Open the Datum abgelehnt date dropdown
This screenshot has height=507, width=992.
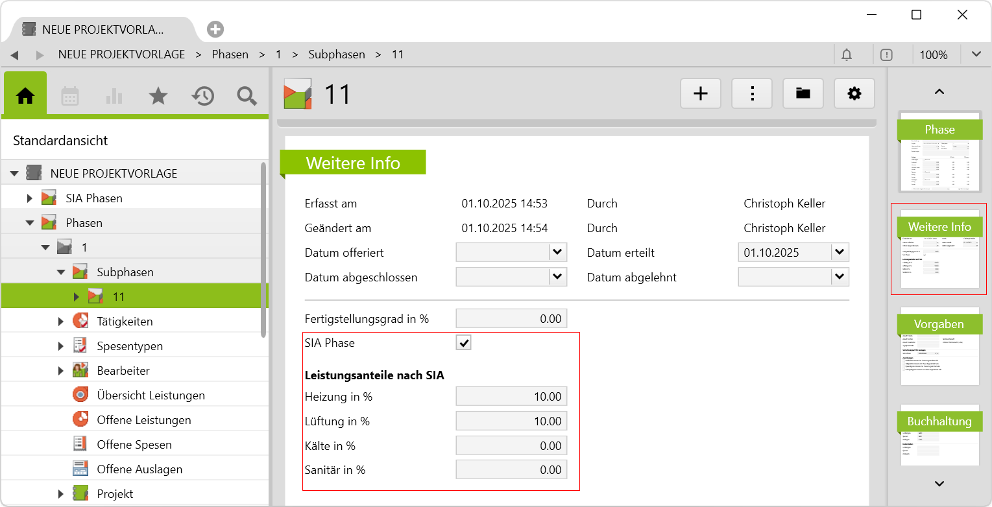840,277
